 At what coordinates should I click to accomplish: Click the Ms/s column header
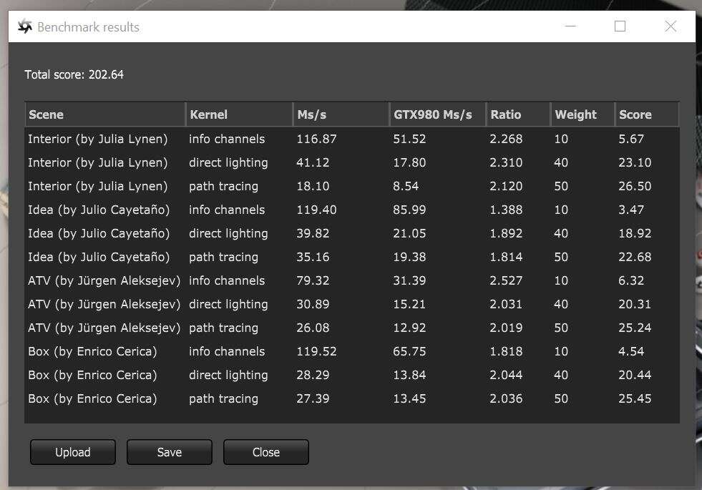pyautogui.click(x=341, y=114)
